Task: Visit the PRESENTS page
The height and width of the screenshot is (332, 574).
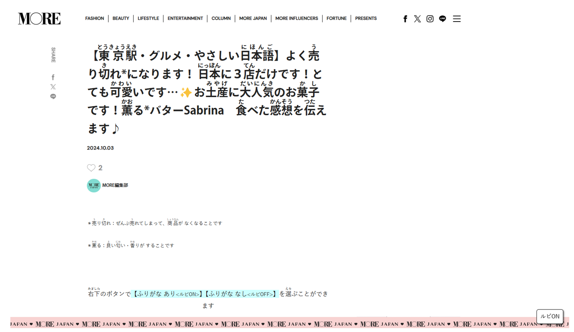Action: tap(366, 19)
